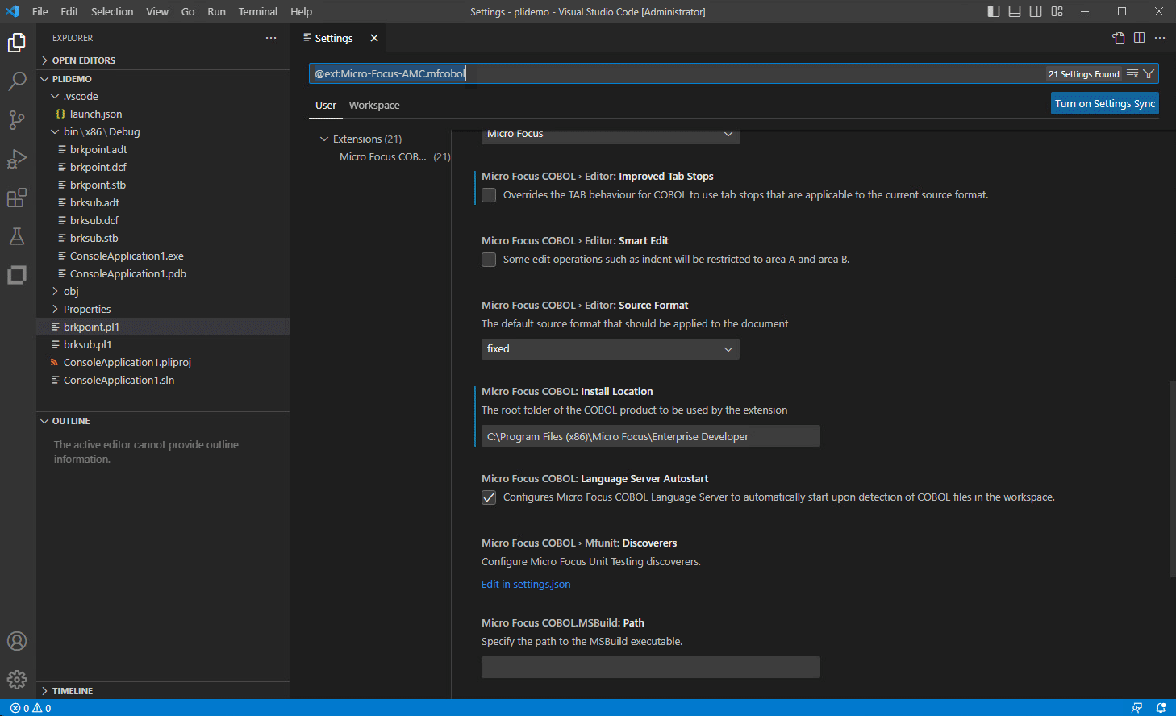Collapse the Extensions tree item
This screenshot has height=716, width=1176.
[x=323, y=138]
